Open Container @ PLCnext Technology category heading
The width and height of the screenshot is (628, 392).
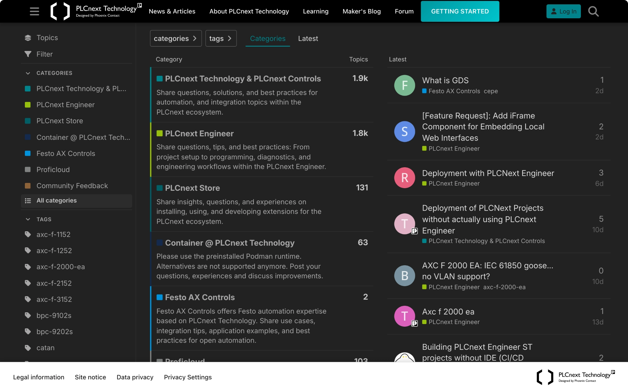coord(230,243)
